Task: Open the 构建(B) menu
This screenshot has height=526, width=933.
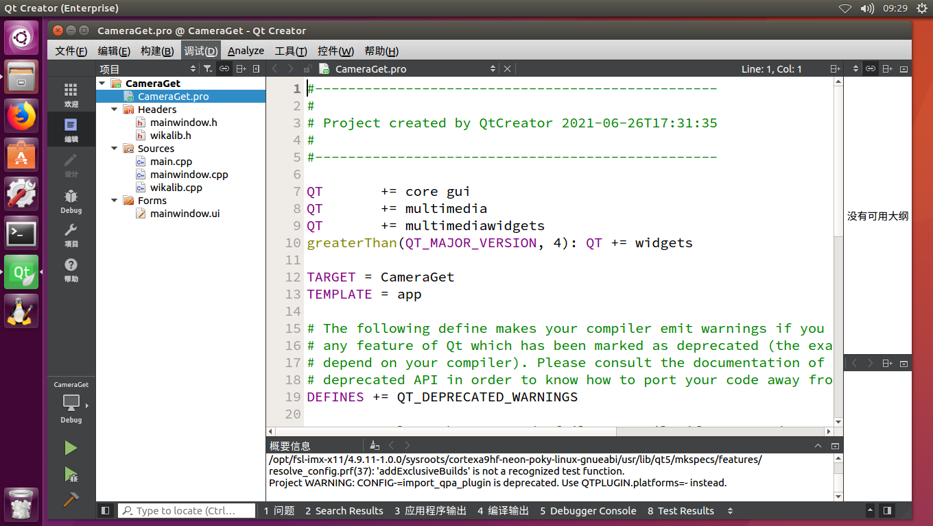Action: coord(157,51)
